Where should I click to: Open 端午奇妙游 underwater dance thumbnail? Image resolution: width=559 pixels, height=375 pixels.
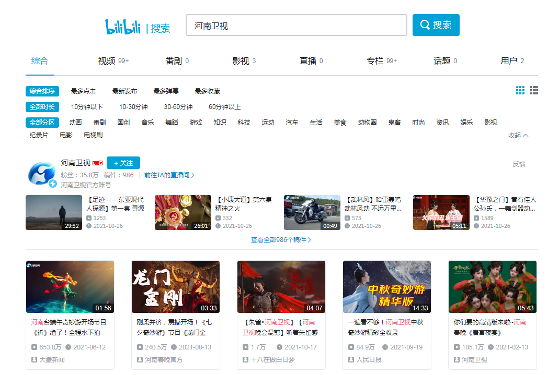[70, 287]
